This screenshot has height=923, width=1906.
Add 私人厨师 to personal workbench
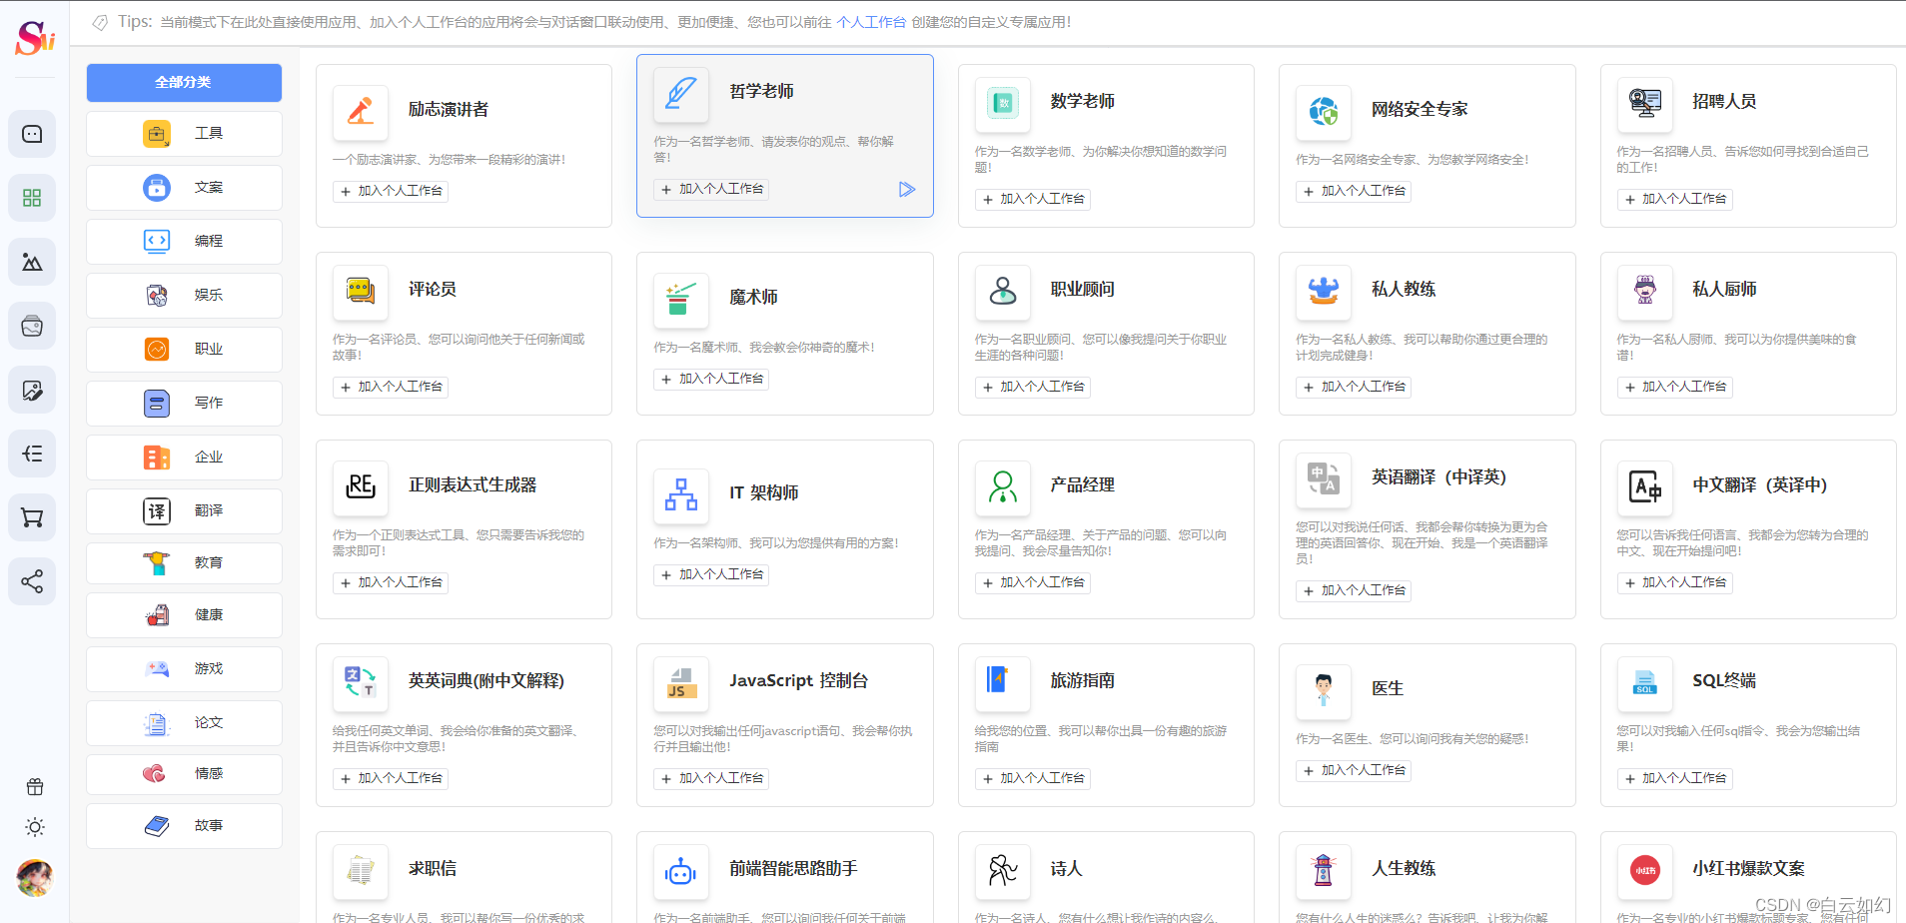[x=1674, y=387]
